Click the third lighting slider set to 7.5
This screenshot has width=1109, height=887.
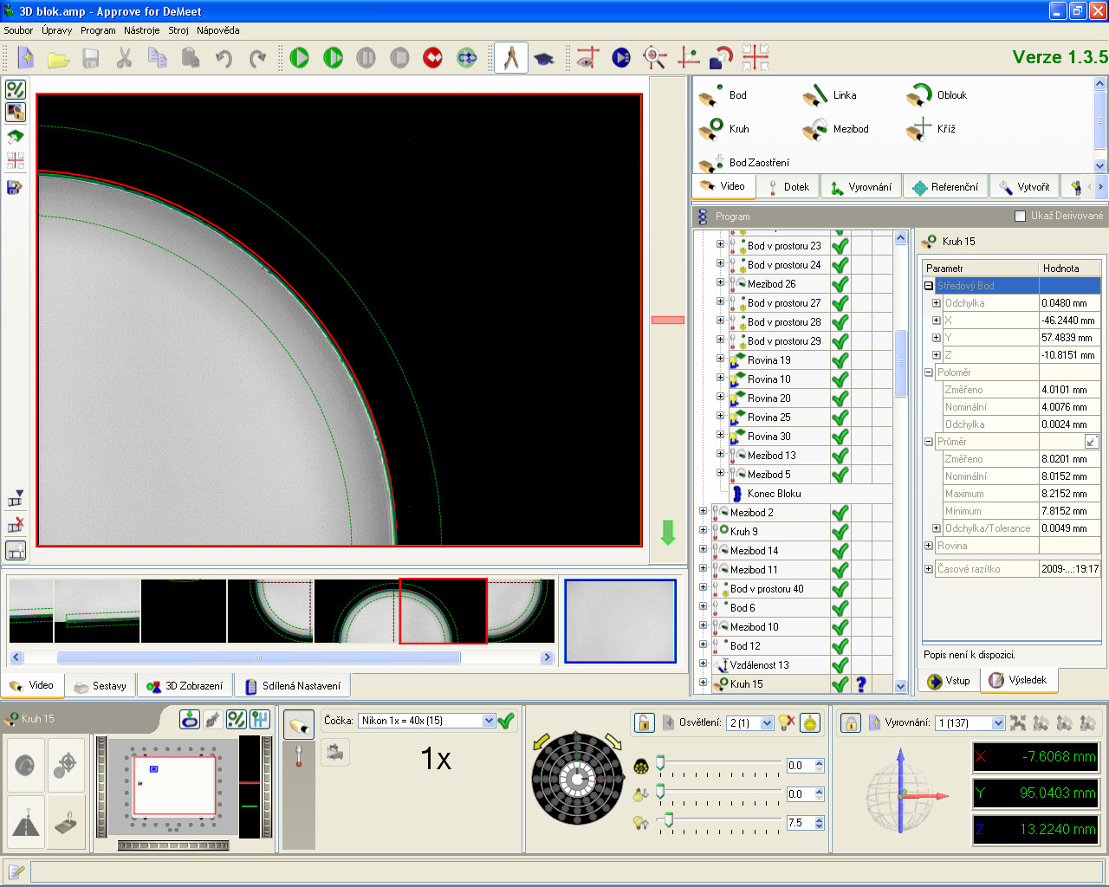[x=668, y=819]
